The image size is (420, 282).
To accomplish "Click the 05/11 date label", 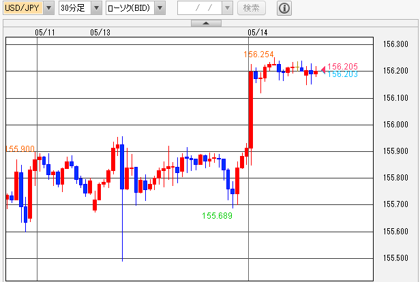I will click(x=45, y=33).
